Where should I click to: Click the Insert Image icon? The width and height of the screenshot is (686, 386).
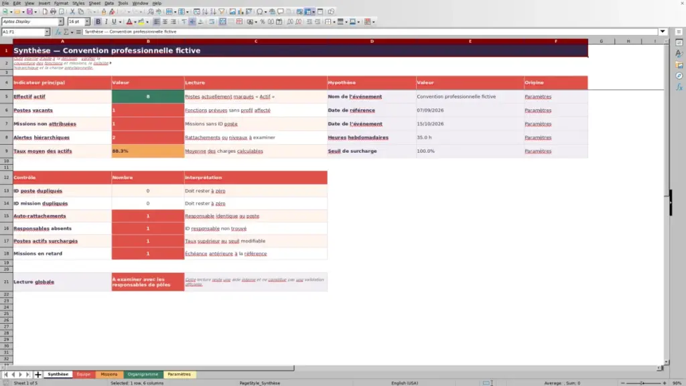pyautogui.click(x=232, y=12)
